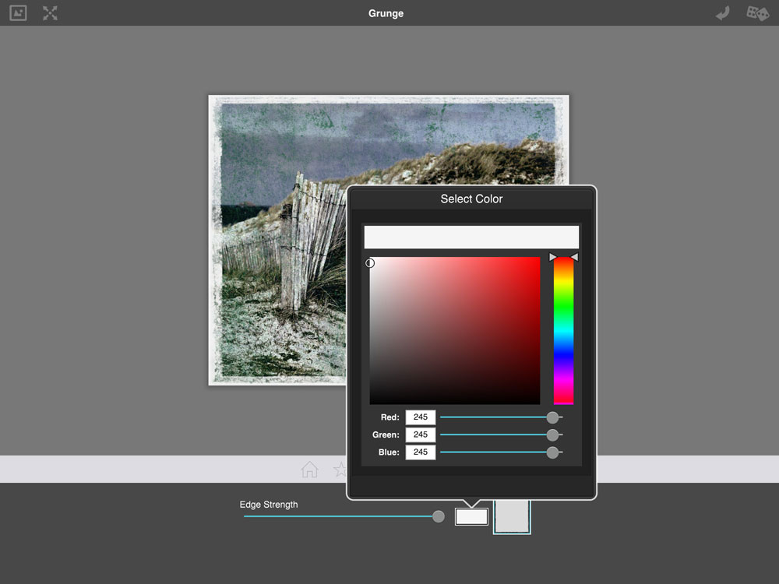
Task: Click the color preview bar under Select Color
Action: pyautogui.click(x=471, y=237)
